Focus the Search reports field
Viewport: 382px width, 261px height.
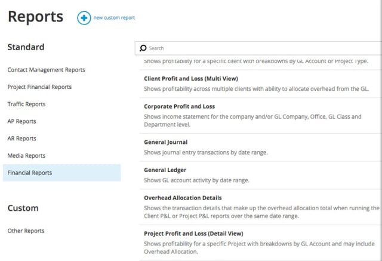[x=258, y=48]
